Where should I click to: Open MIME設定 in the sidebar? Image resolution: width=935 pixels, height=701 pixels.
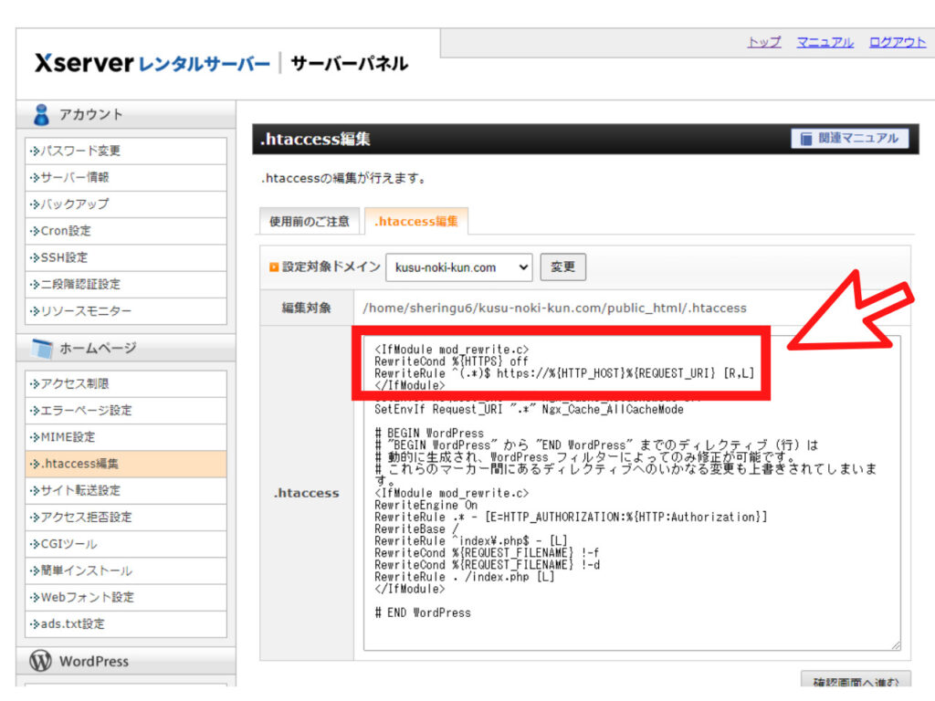[x=126, y=437]
